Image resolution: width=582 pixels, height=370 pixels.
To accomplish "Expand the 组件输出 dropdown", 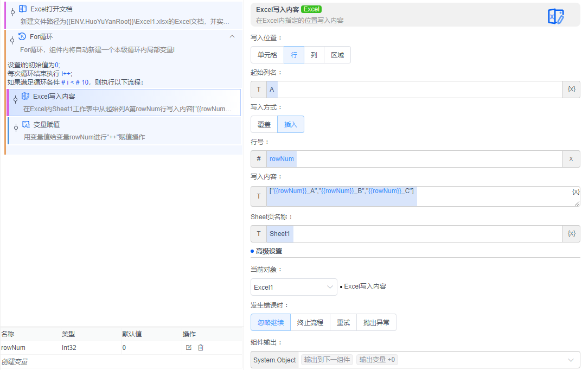I will 573,359.
